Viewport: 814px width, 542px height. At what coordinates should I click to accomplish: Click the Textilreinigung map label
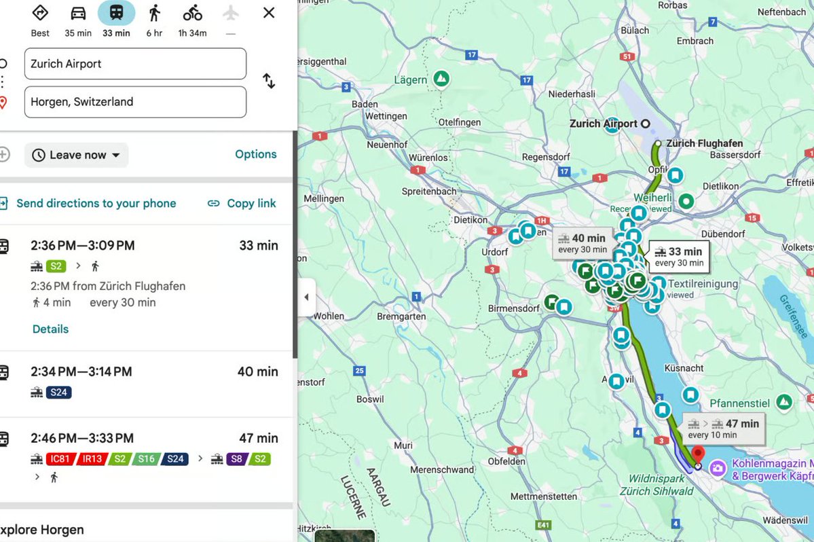click(x=703, y=283)
